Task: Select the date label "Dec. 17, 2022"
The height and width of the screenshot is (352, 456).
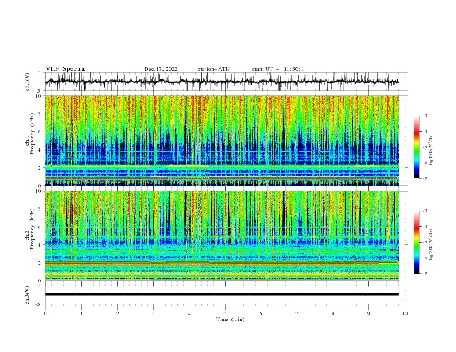Action: (x=161, y=69)
